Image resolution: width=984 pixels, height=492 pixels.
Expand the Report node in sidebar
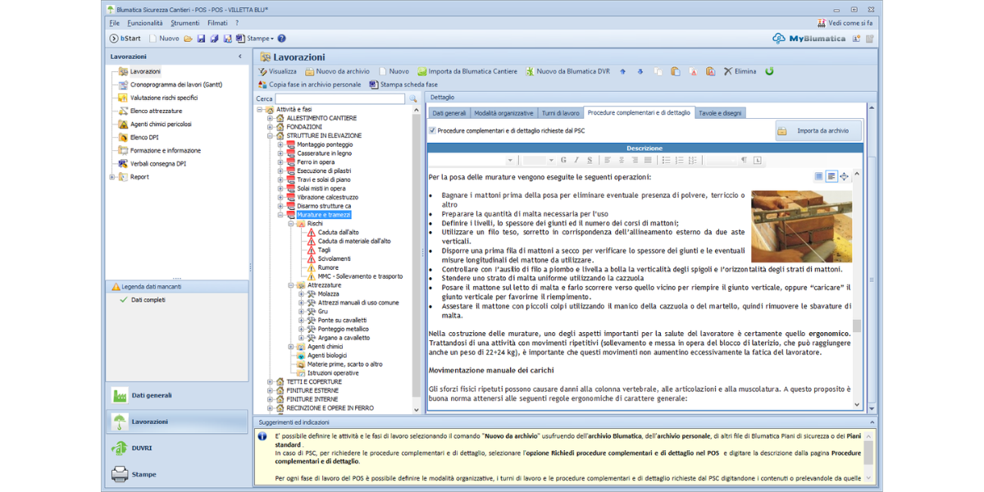(112, 177)
